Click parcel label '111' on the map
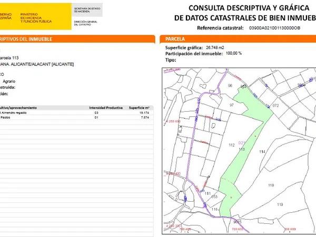The width and height of the screenshot is (316, 237). 208,193
